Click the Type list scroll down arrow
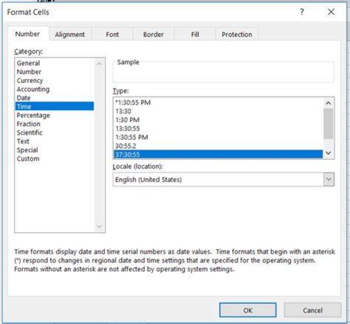 point(328,153)
